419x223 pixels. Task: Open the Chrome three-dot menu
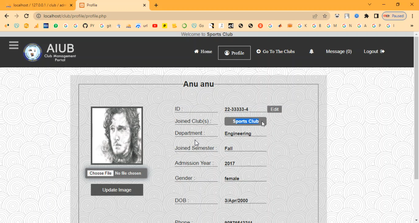[x=412, y=16]
